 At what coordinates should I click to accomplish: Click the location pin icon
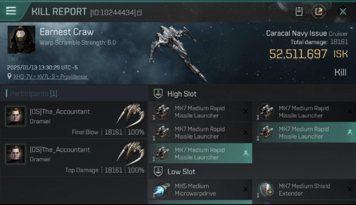tap(10, 77)
